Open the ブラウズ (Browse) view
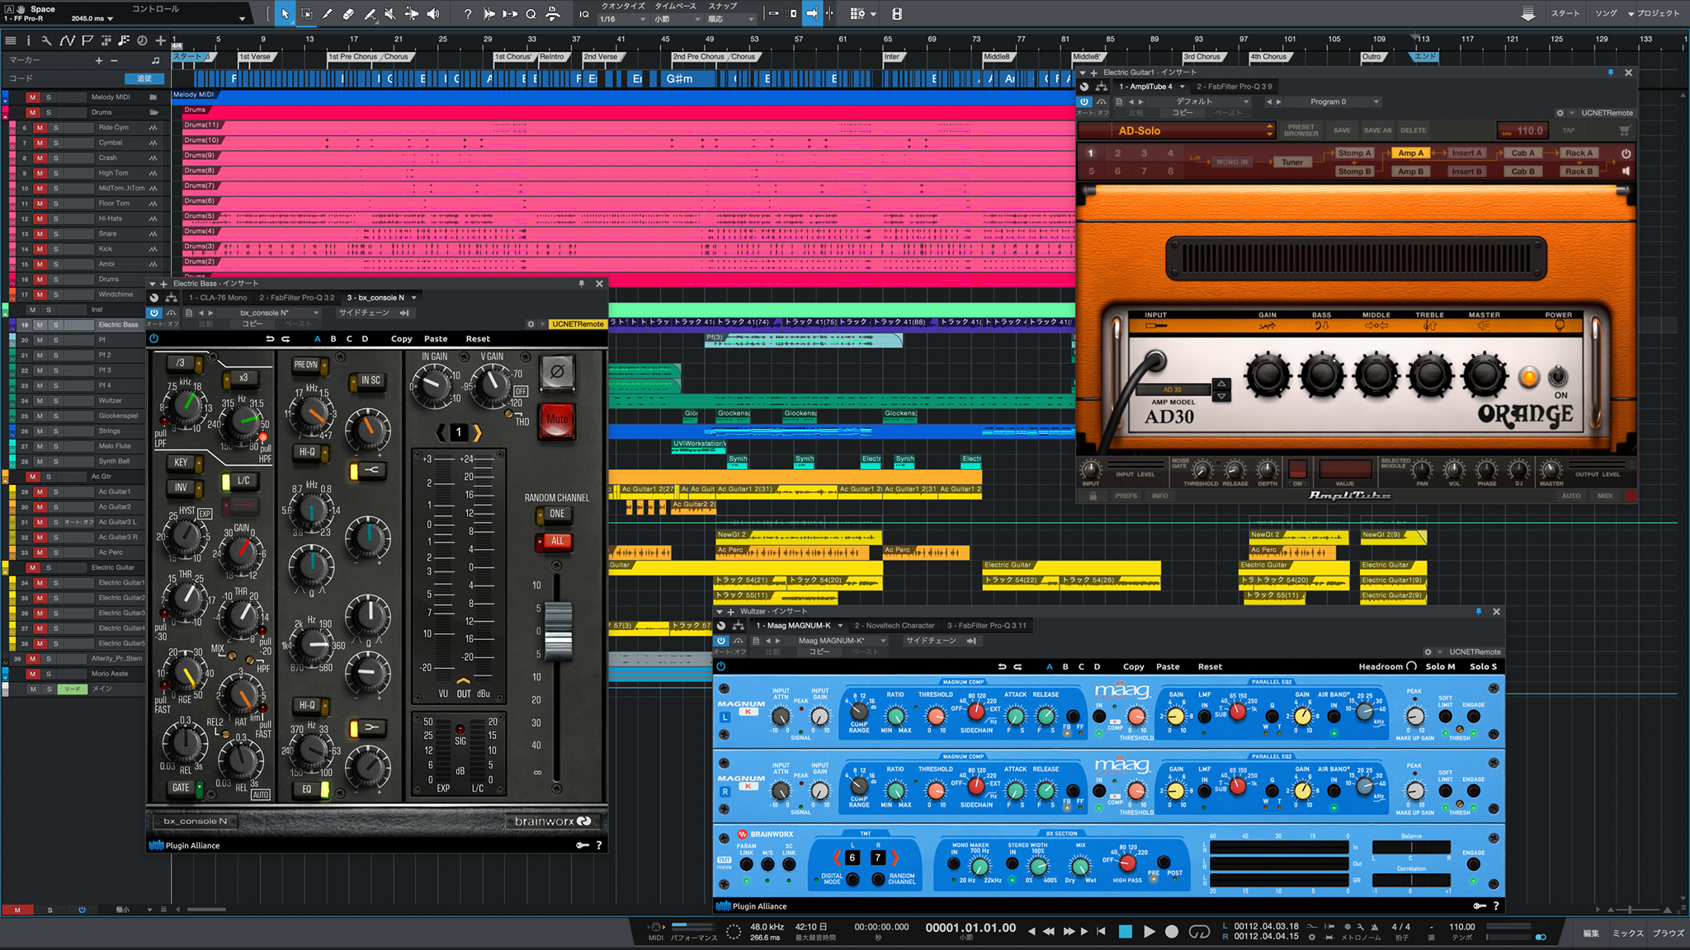 pos(1669,934)
